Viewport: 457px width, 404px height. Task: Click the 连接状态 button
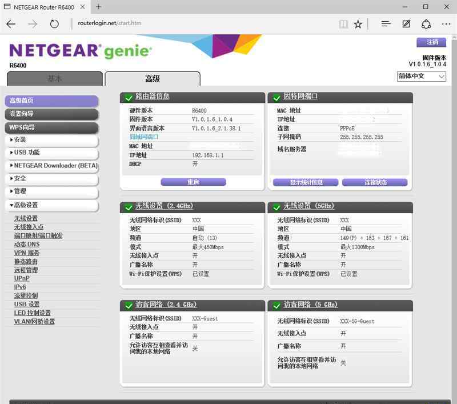[375, 182]
